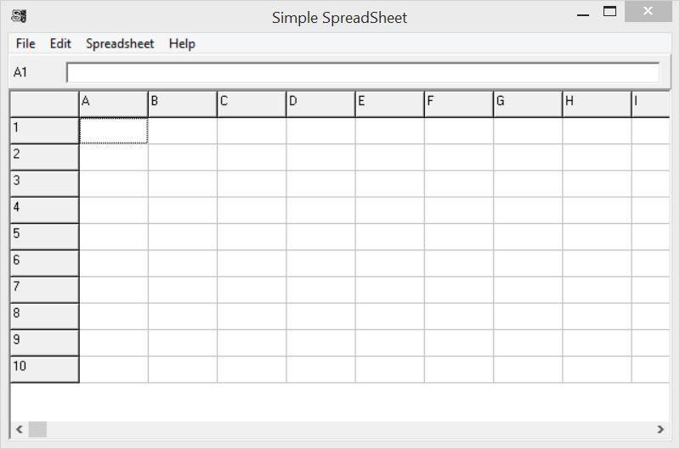
Task: Select cell A10
Action: coord(114,369)
